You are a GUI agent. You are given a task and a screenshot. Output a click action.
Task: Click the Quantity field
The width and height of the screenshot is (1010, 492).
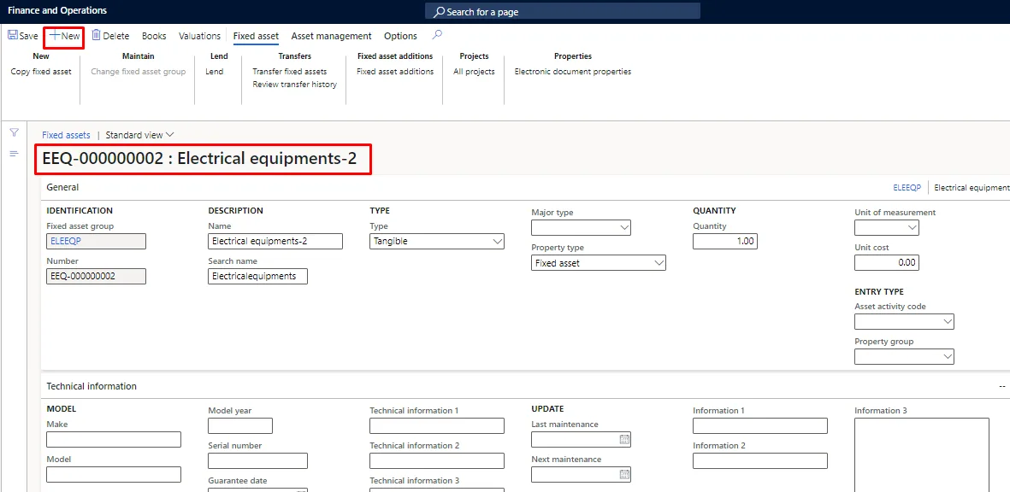[725, 241]
